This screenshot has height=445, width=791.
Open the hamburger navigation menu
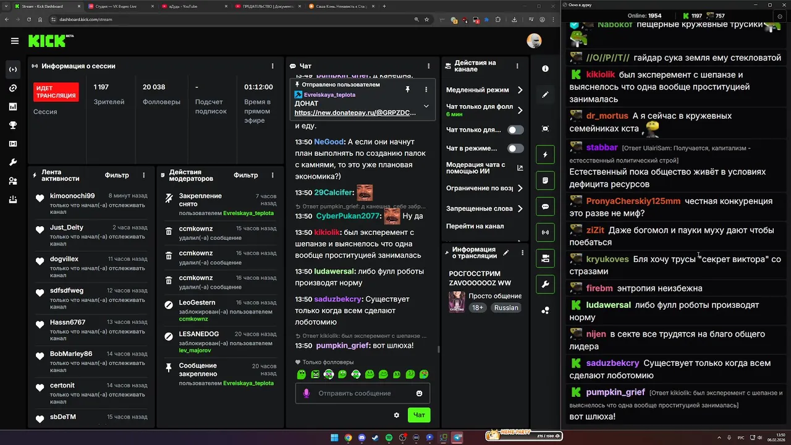[15, 41]
